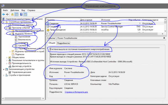168x105 pixels.
Task: Open the Справка menu
Action: coord(31,10)
